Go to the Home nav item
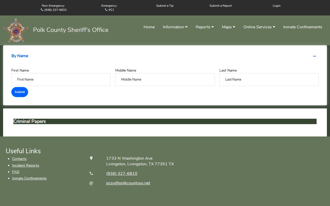Image resolution: width=330 pixels, height=206 pixels. tap(149, 27)
